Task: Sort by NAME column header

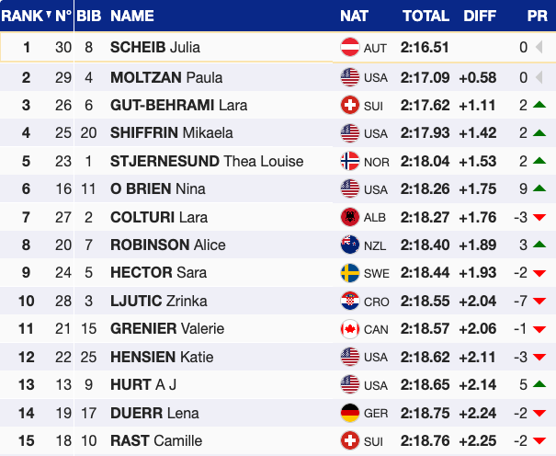Action: [x=132, y=16]
